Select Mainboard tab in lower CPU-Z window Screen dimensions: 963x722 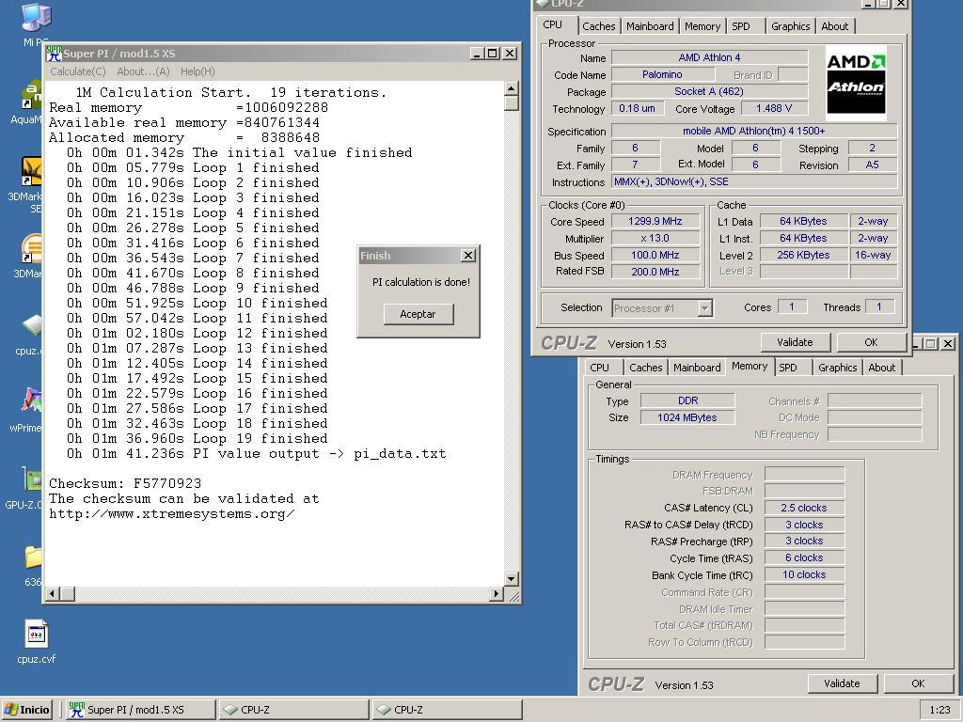697,368
